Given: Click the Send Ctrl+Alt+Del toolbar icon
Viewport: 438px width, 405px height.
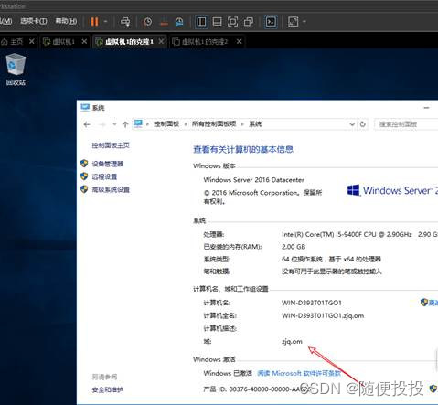Looking at the screenshot, I should point(125,22).
